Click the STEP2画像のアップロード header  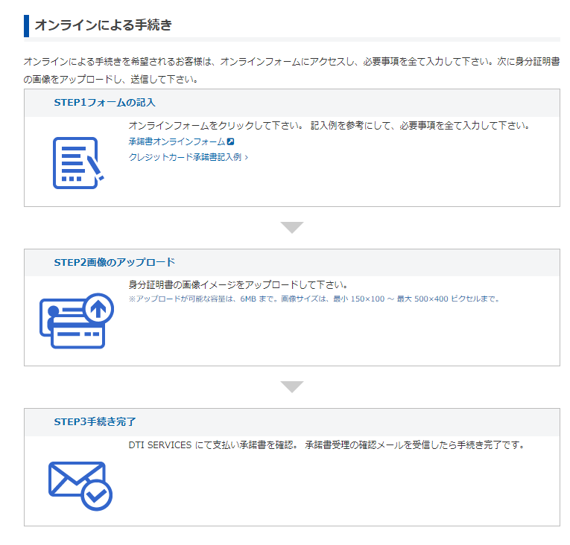coord(114,263)
